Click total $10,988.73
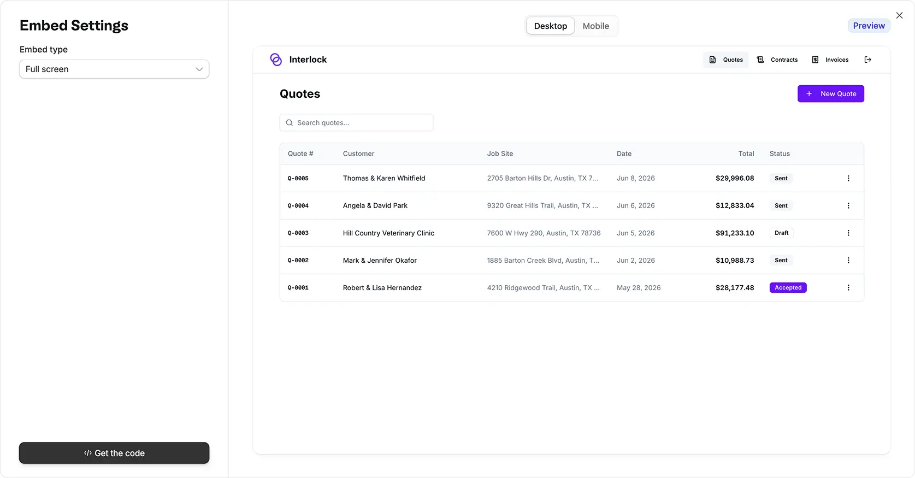This screenshot has height=478, width=915. pyautogui.click(x=735, y=260)
